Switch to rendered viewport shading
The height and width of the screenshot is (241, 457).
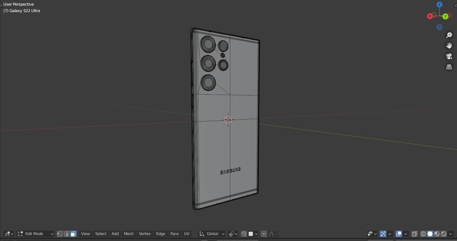(x=443, y=234)
